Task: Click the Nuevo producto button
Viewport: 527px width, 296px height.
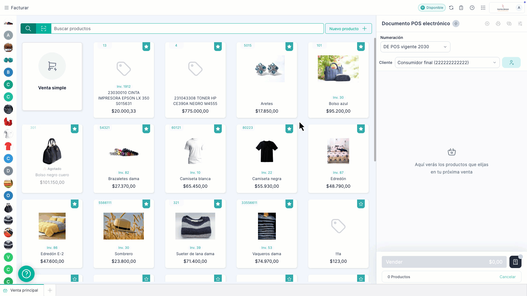Action: tap(348, 29)
